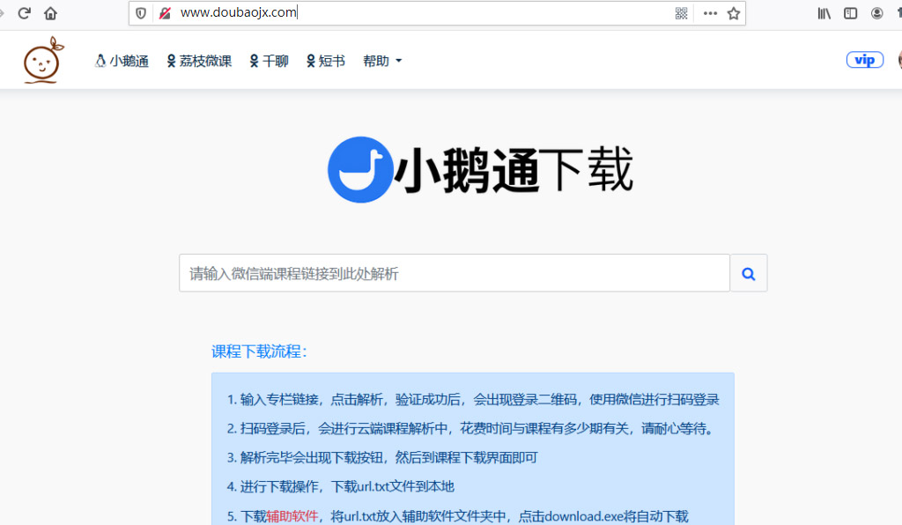Click the address bar URL
The height and width of the screenshot is (525, 902).
click(x=239, y=12)
